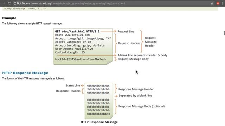Click the 'Accept-Language: en-us' diagram line
Screen dimensions: 225x126
73,42
